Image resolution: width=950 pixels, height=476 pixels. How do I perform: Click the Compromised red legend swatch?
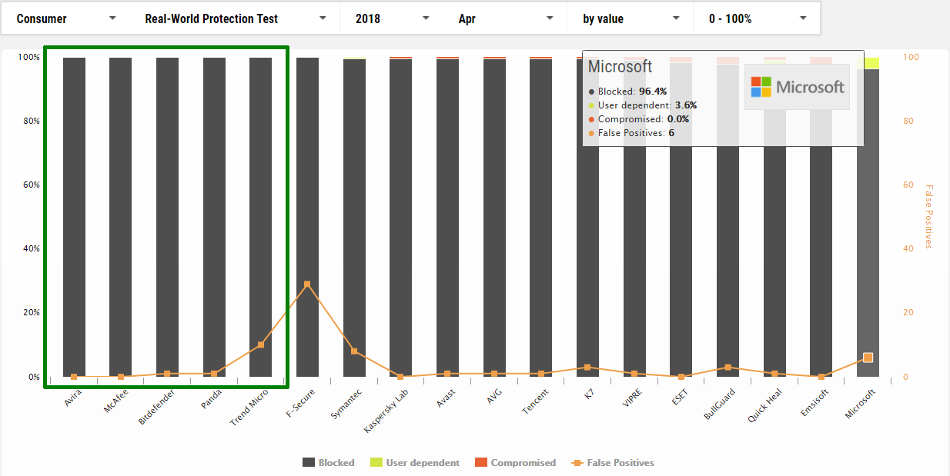(480, 463)
